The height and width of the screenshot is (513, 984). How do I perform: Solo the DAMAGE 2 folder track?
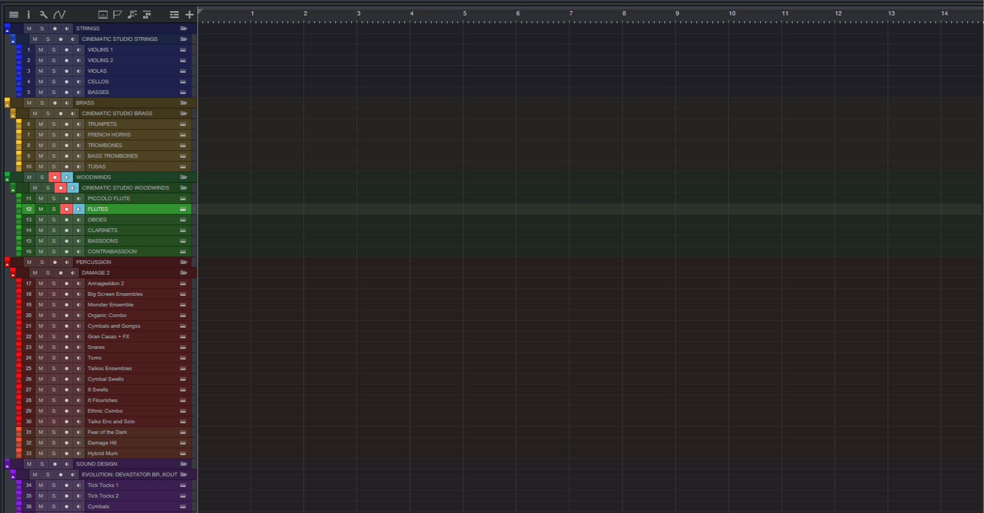(48, 273)
